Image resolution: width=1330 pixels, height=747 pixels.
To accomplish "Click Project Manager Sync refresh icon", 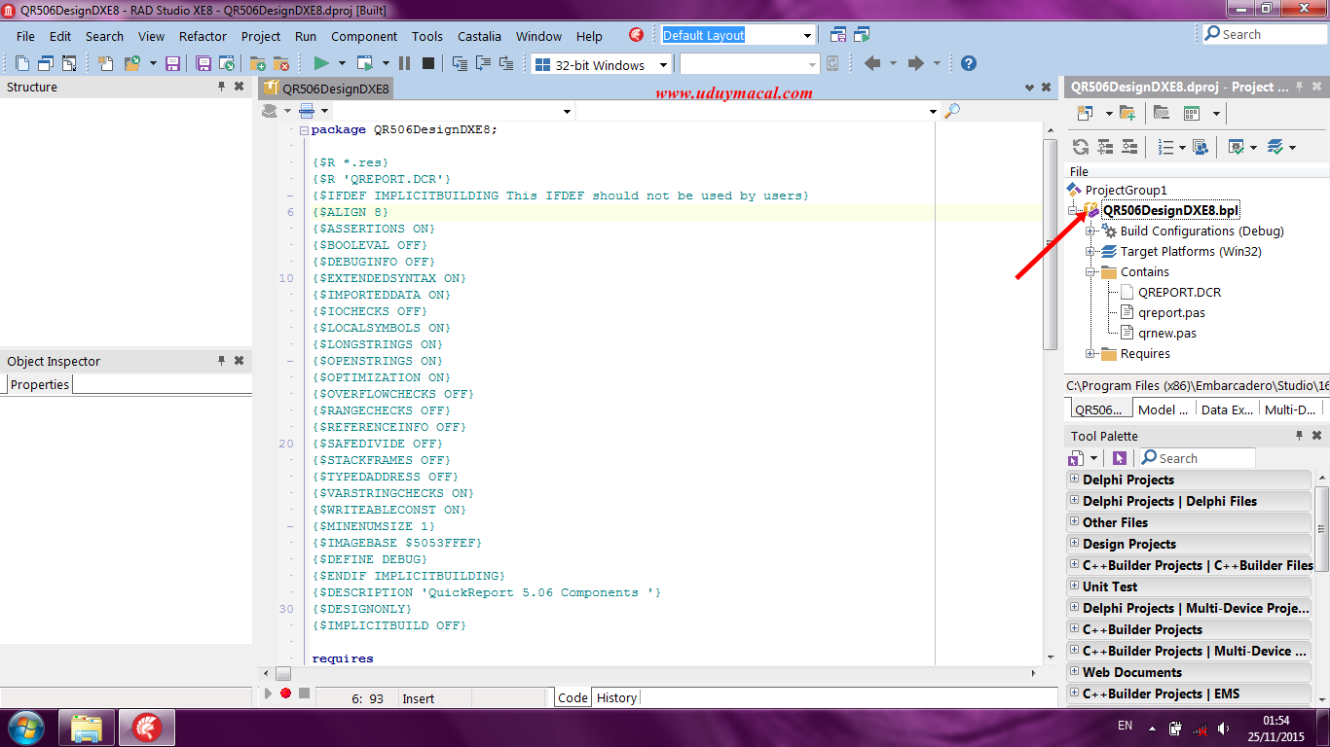I will 1080,147.
